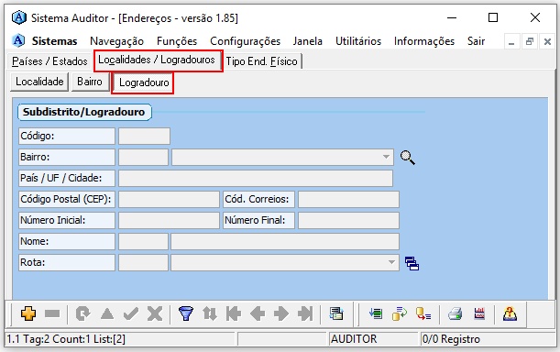Open the Funções menu
The image size is (560, 352).
pos(177,41)
